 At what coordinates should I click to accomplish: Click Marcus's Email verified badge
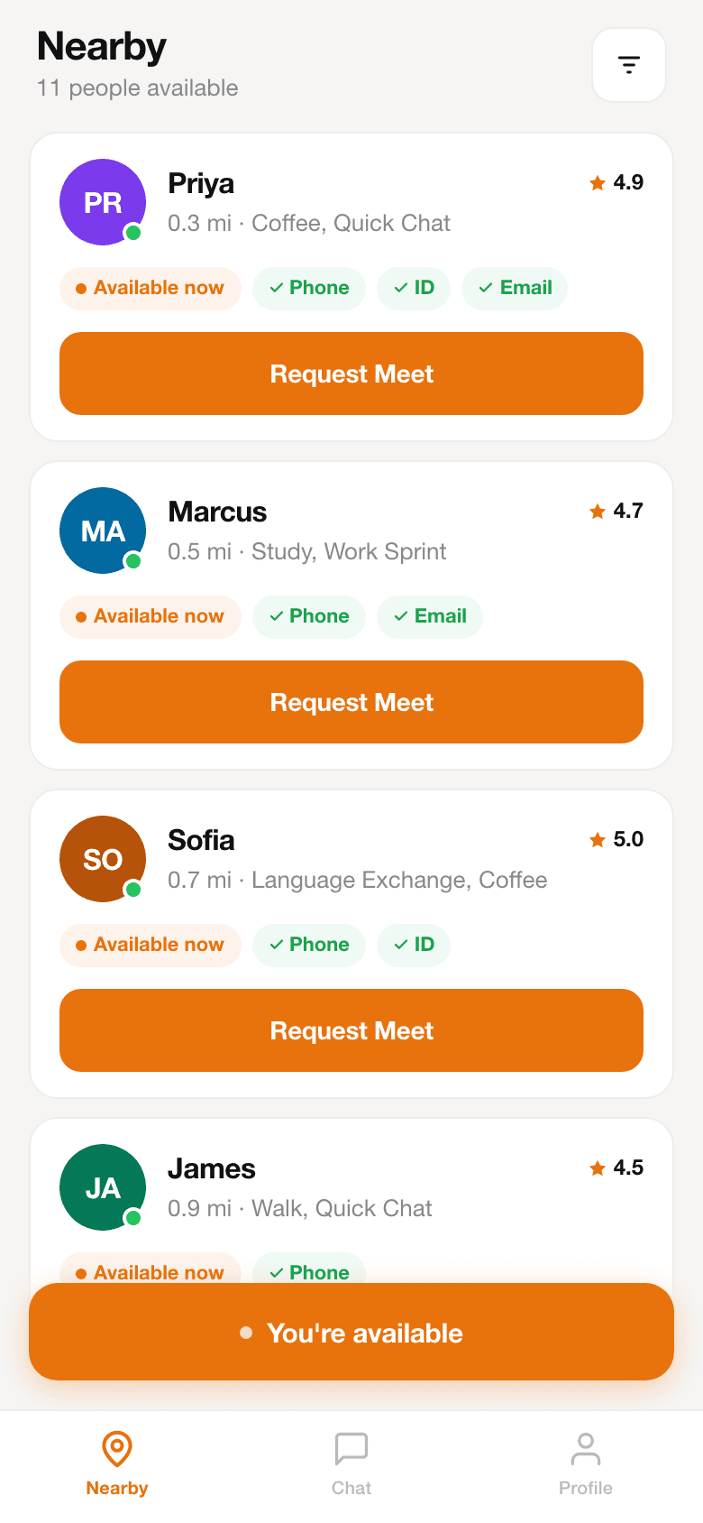coord(430,617)
